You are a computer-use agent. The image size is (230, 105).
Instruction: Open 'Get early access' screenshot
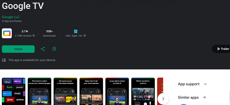click(x=65, y=91)
